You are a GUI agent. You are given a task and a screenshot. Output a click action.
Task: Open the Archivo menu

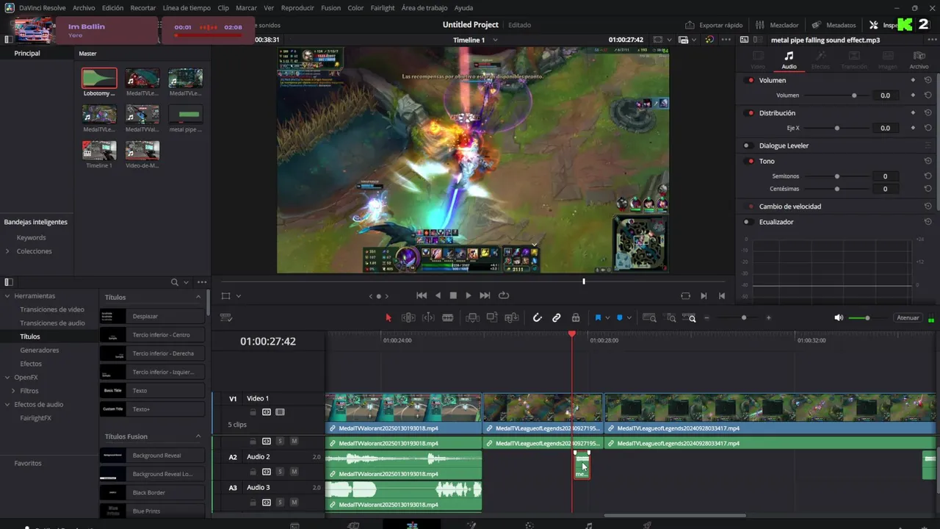(x=84, y=7)
